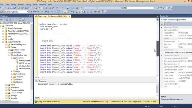Click the Display Estimated Execution Plan icon
The image size is (192, 108).
58,12
